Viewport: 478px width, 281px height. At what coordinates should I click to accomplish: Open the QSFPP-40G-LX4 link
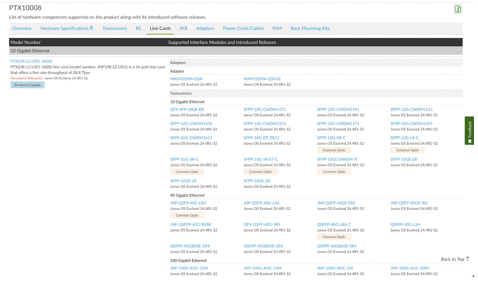coord(405,225)
